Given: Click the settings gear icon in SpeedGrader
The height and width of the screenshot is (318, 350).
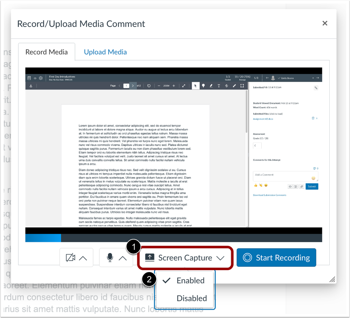Looking at the screenshot, I should point(41,78).
